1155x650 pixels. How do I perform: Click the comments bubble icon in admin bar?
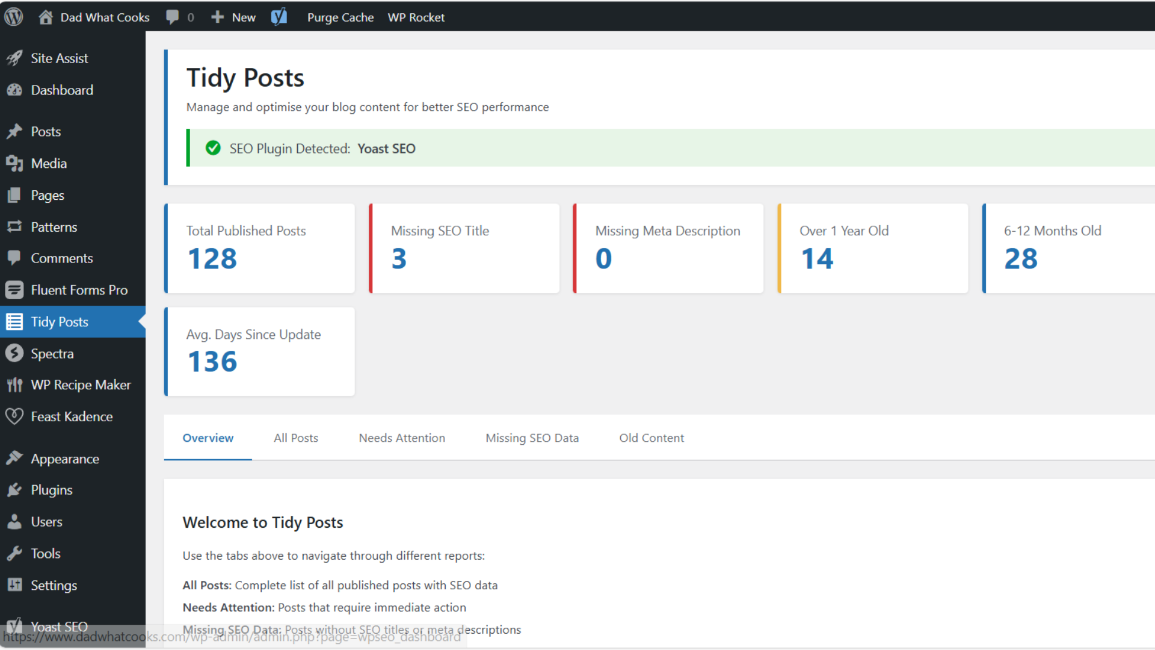click(x=173, y=17)
